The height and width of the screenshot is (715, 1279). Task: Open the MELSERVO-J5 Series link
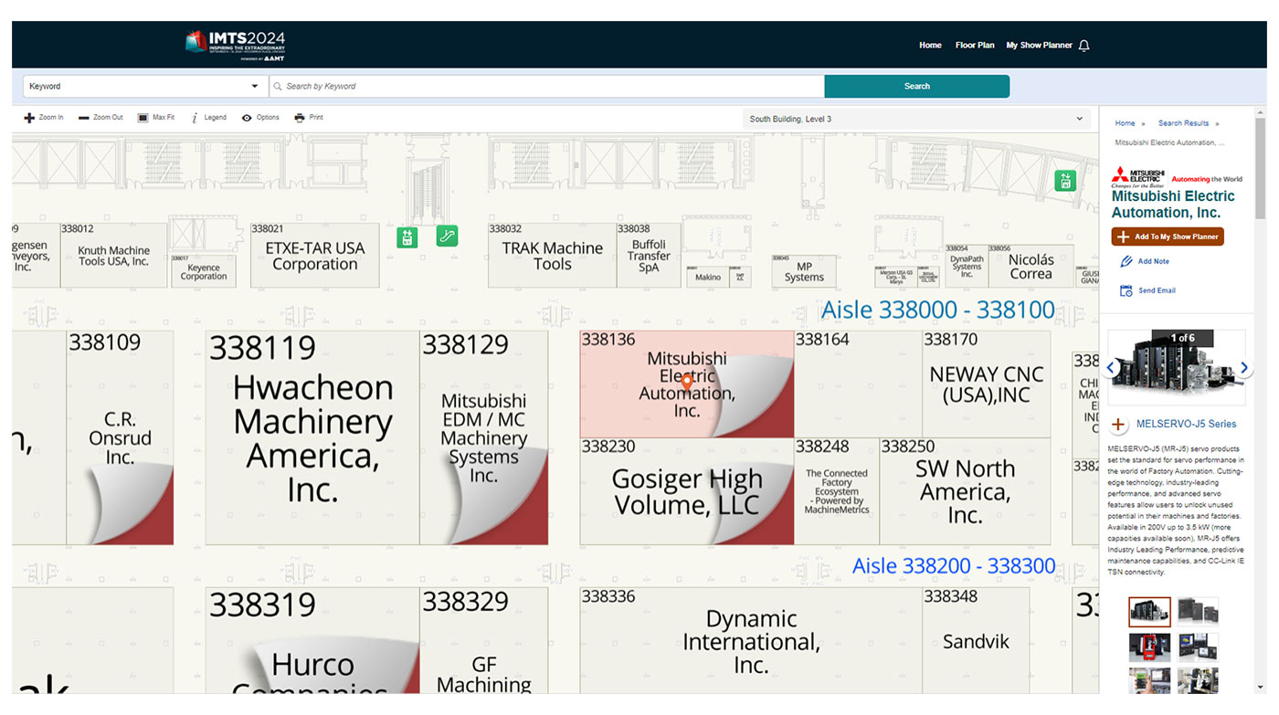tap(1186, 425)
